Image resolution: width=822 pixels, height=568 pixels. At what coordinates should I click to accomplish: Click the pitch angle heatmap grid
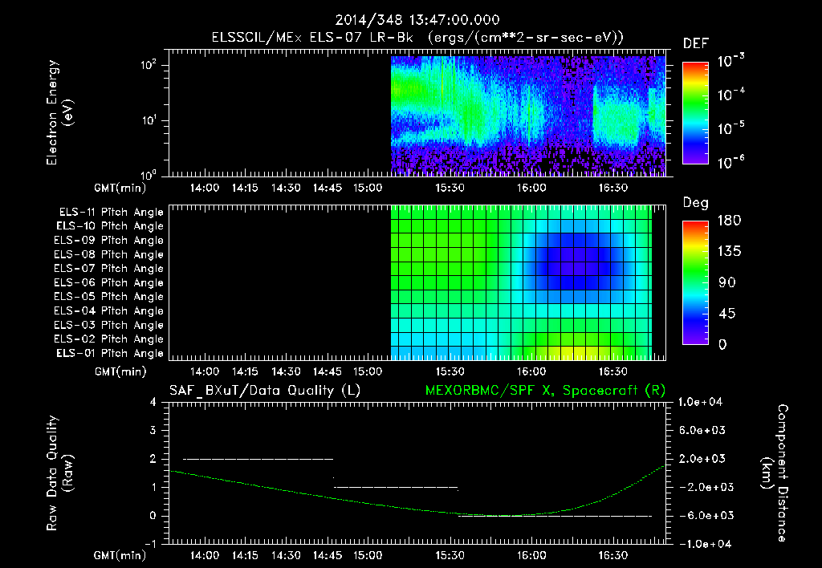pyautogui.click(x=521, y=282)
